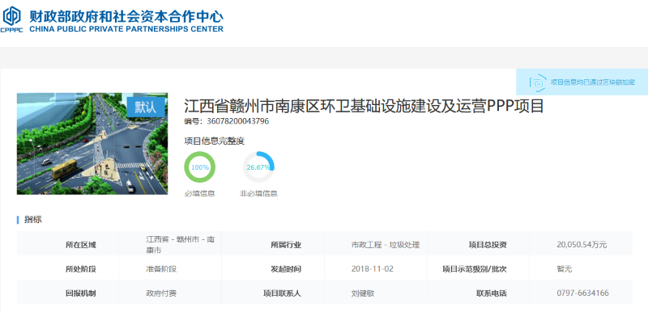Click the 项目联系人 label cell

[282, 293]
